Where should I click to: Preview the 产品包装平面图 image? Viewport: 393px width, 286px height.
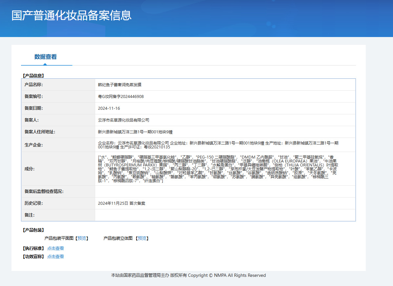[x=82, y=238]
